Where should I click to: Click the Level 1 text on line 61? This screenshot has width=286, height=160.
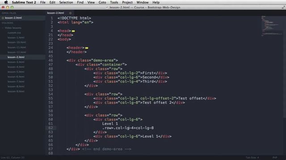pyautogui.click(x=110, y=124)
